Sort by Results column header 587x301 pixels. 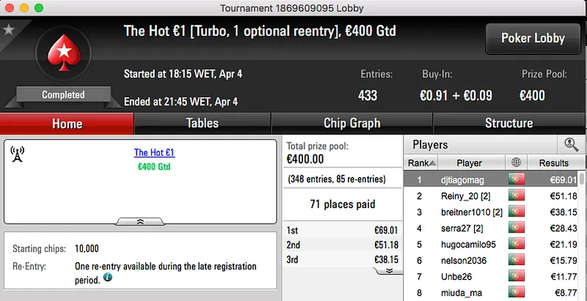[554, 163]
